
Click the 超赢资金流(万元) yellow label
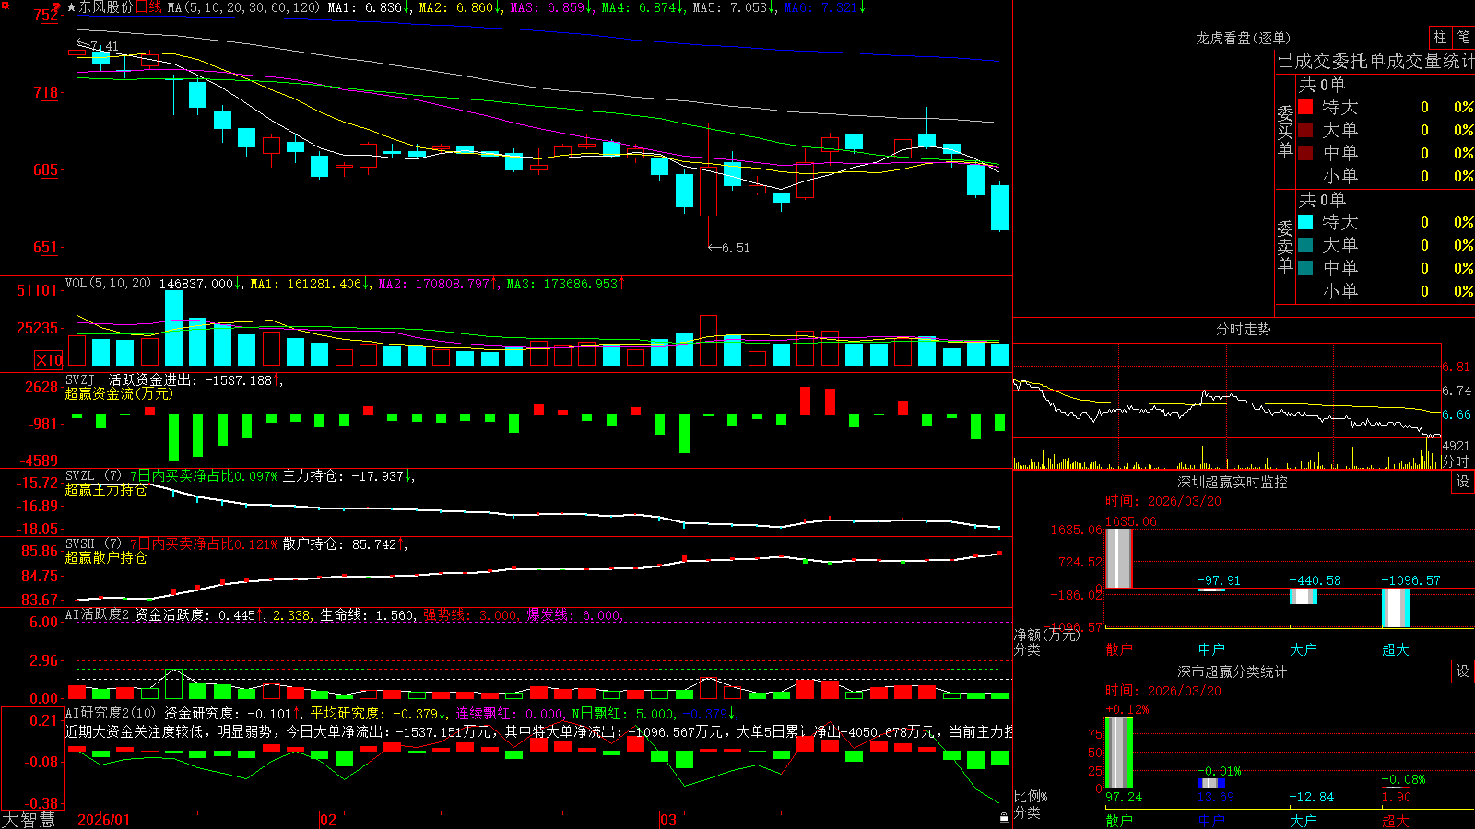point(119,393)
